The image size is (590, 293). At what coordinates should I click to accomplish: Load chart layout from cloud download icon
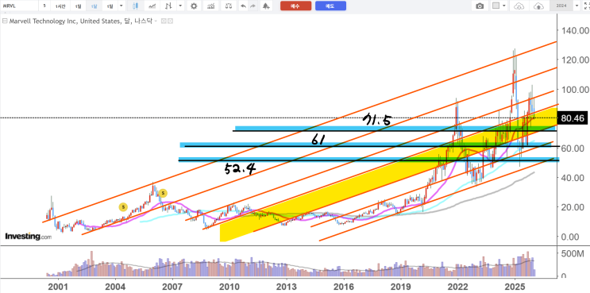(x=519, y=6)
